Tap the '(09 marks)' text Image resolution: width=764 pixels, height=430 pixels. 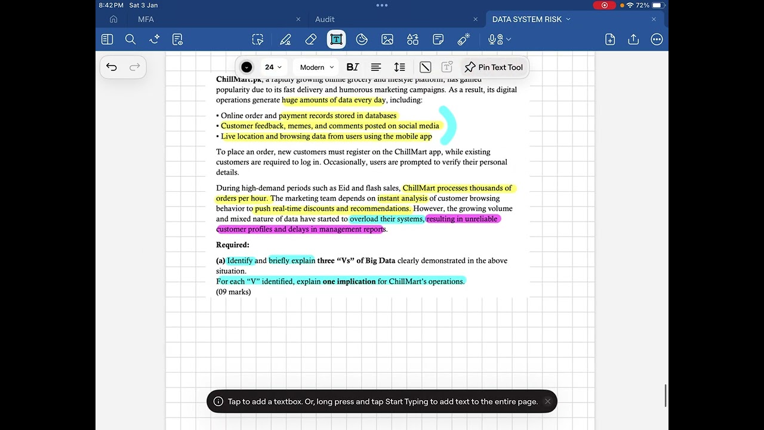233,291
